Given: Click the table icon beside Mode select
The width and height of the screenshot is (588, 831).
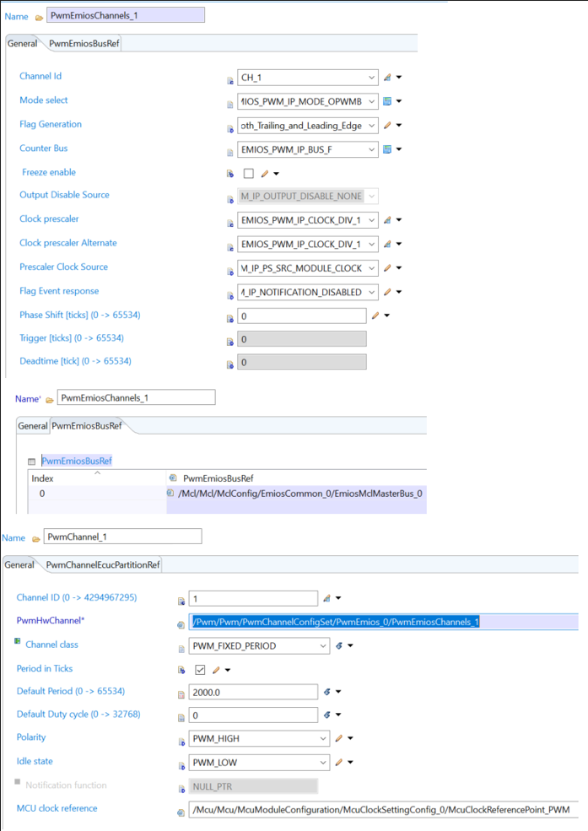Looking at the screenshot, I should point(386,100).
